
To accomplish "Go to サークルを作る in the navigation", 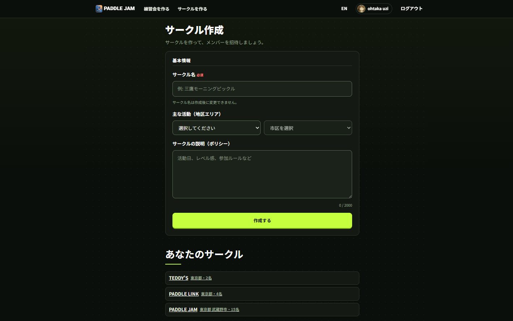I will click(192, 9).
